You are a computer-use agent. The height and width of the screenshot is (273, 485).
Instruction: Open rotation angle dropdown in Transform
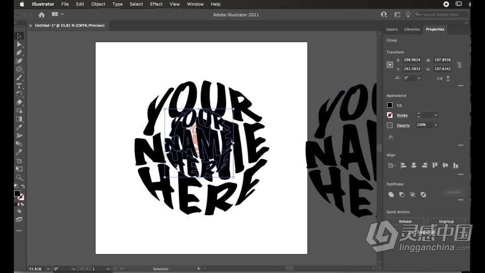click(419, 78)
